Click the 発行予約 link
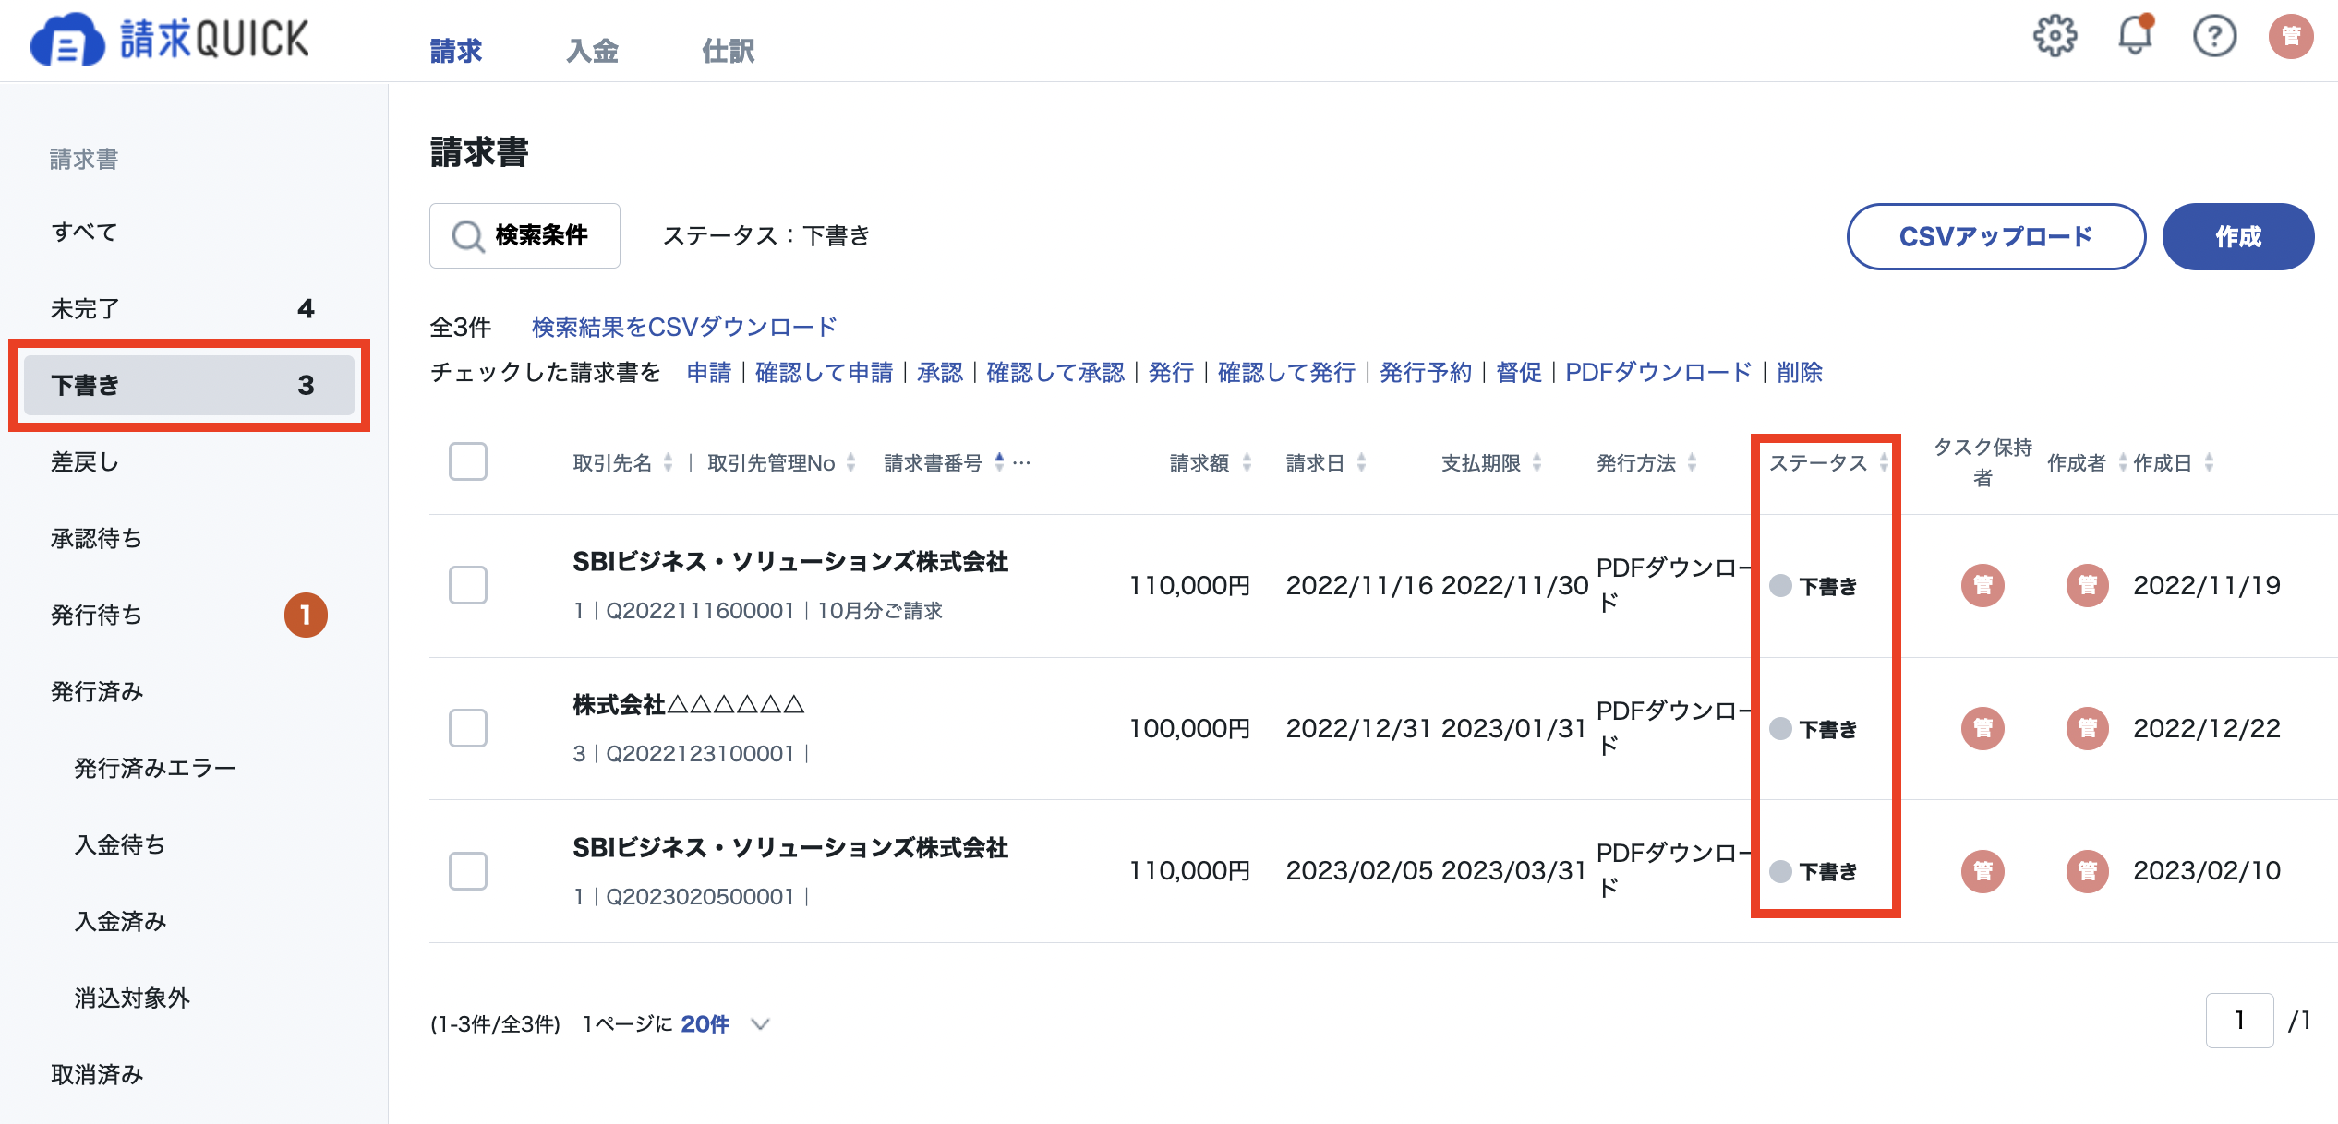The height and width of the screenshot is (1124, 2338). pyautogui.click(x=1426, y=372)
